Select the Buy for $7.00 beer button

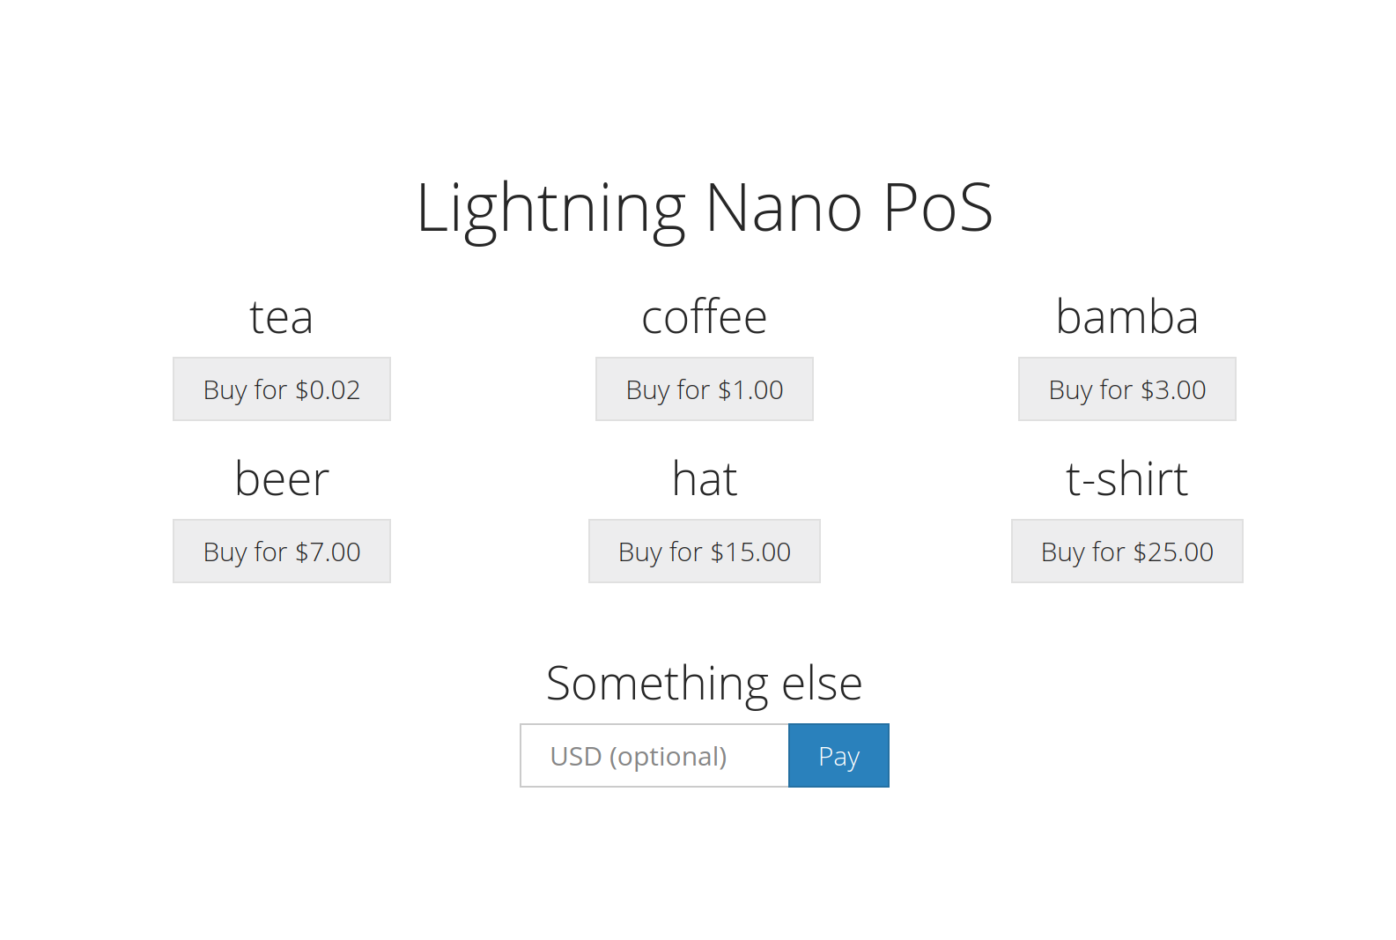282,551
